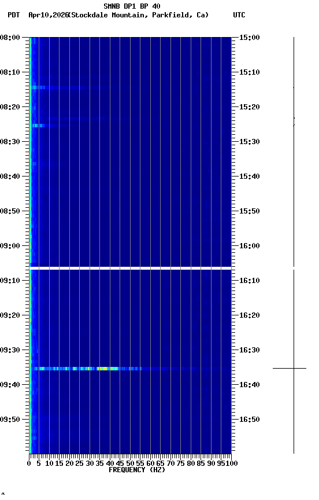Click the 'UTC' timezone label
319x500 pixels.
coord(239,15)
